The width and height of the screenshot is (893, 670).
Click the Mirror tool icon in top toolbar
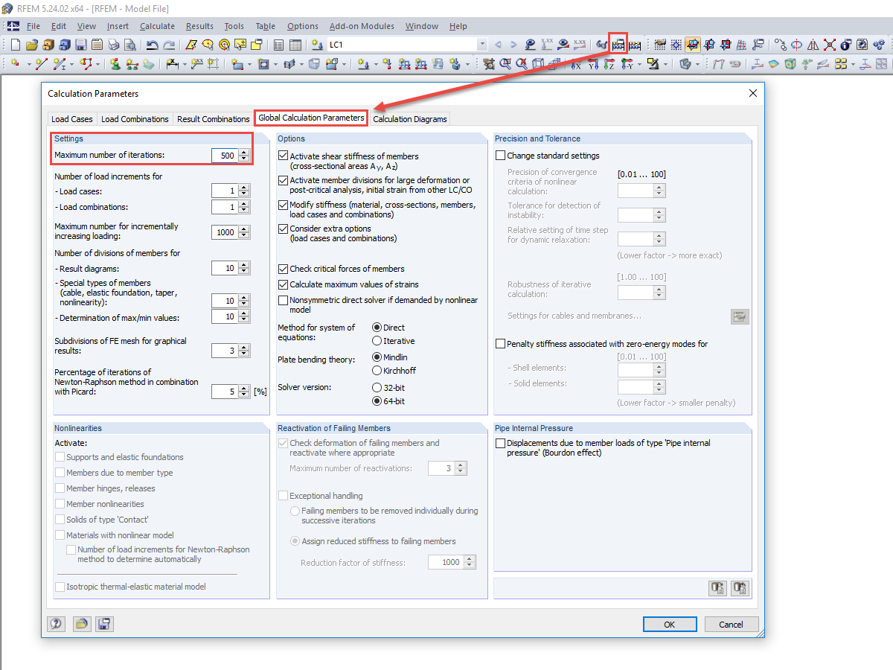point(813,45)
